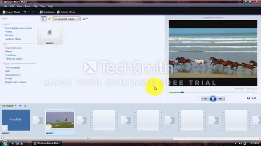Publish to Recordable CD
Screen dimensions: 261x146
13,75
